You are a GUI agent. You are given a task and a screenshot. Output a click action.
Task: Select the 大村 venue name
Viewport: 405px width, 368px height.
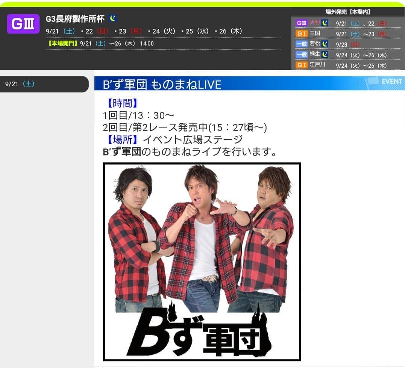point(315,23)
